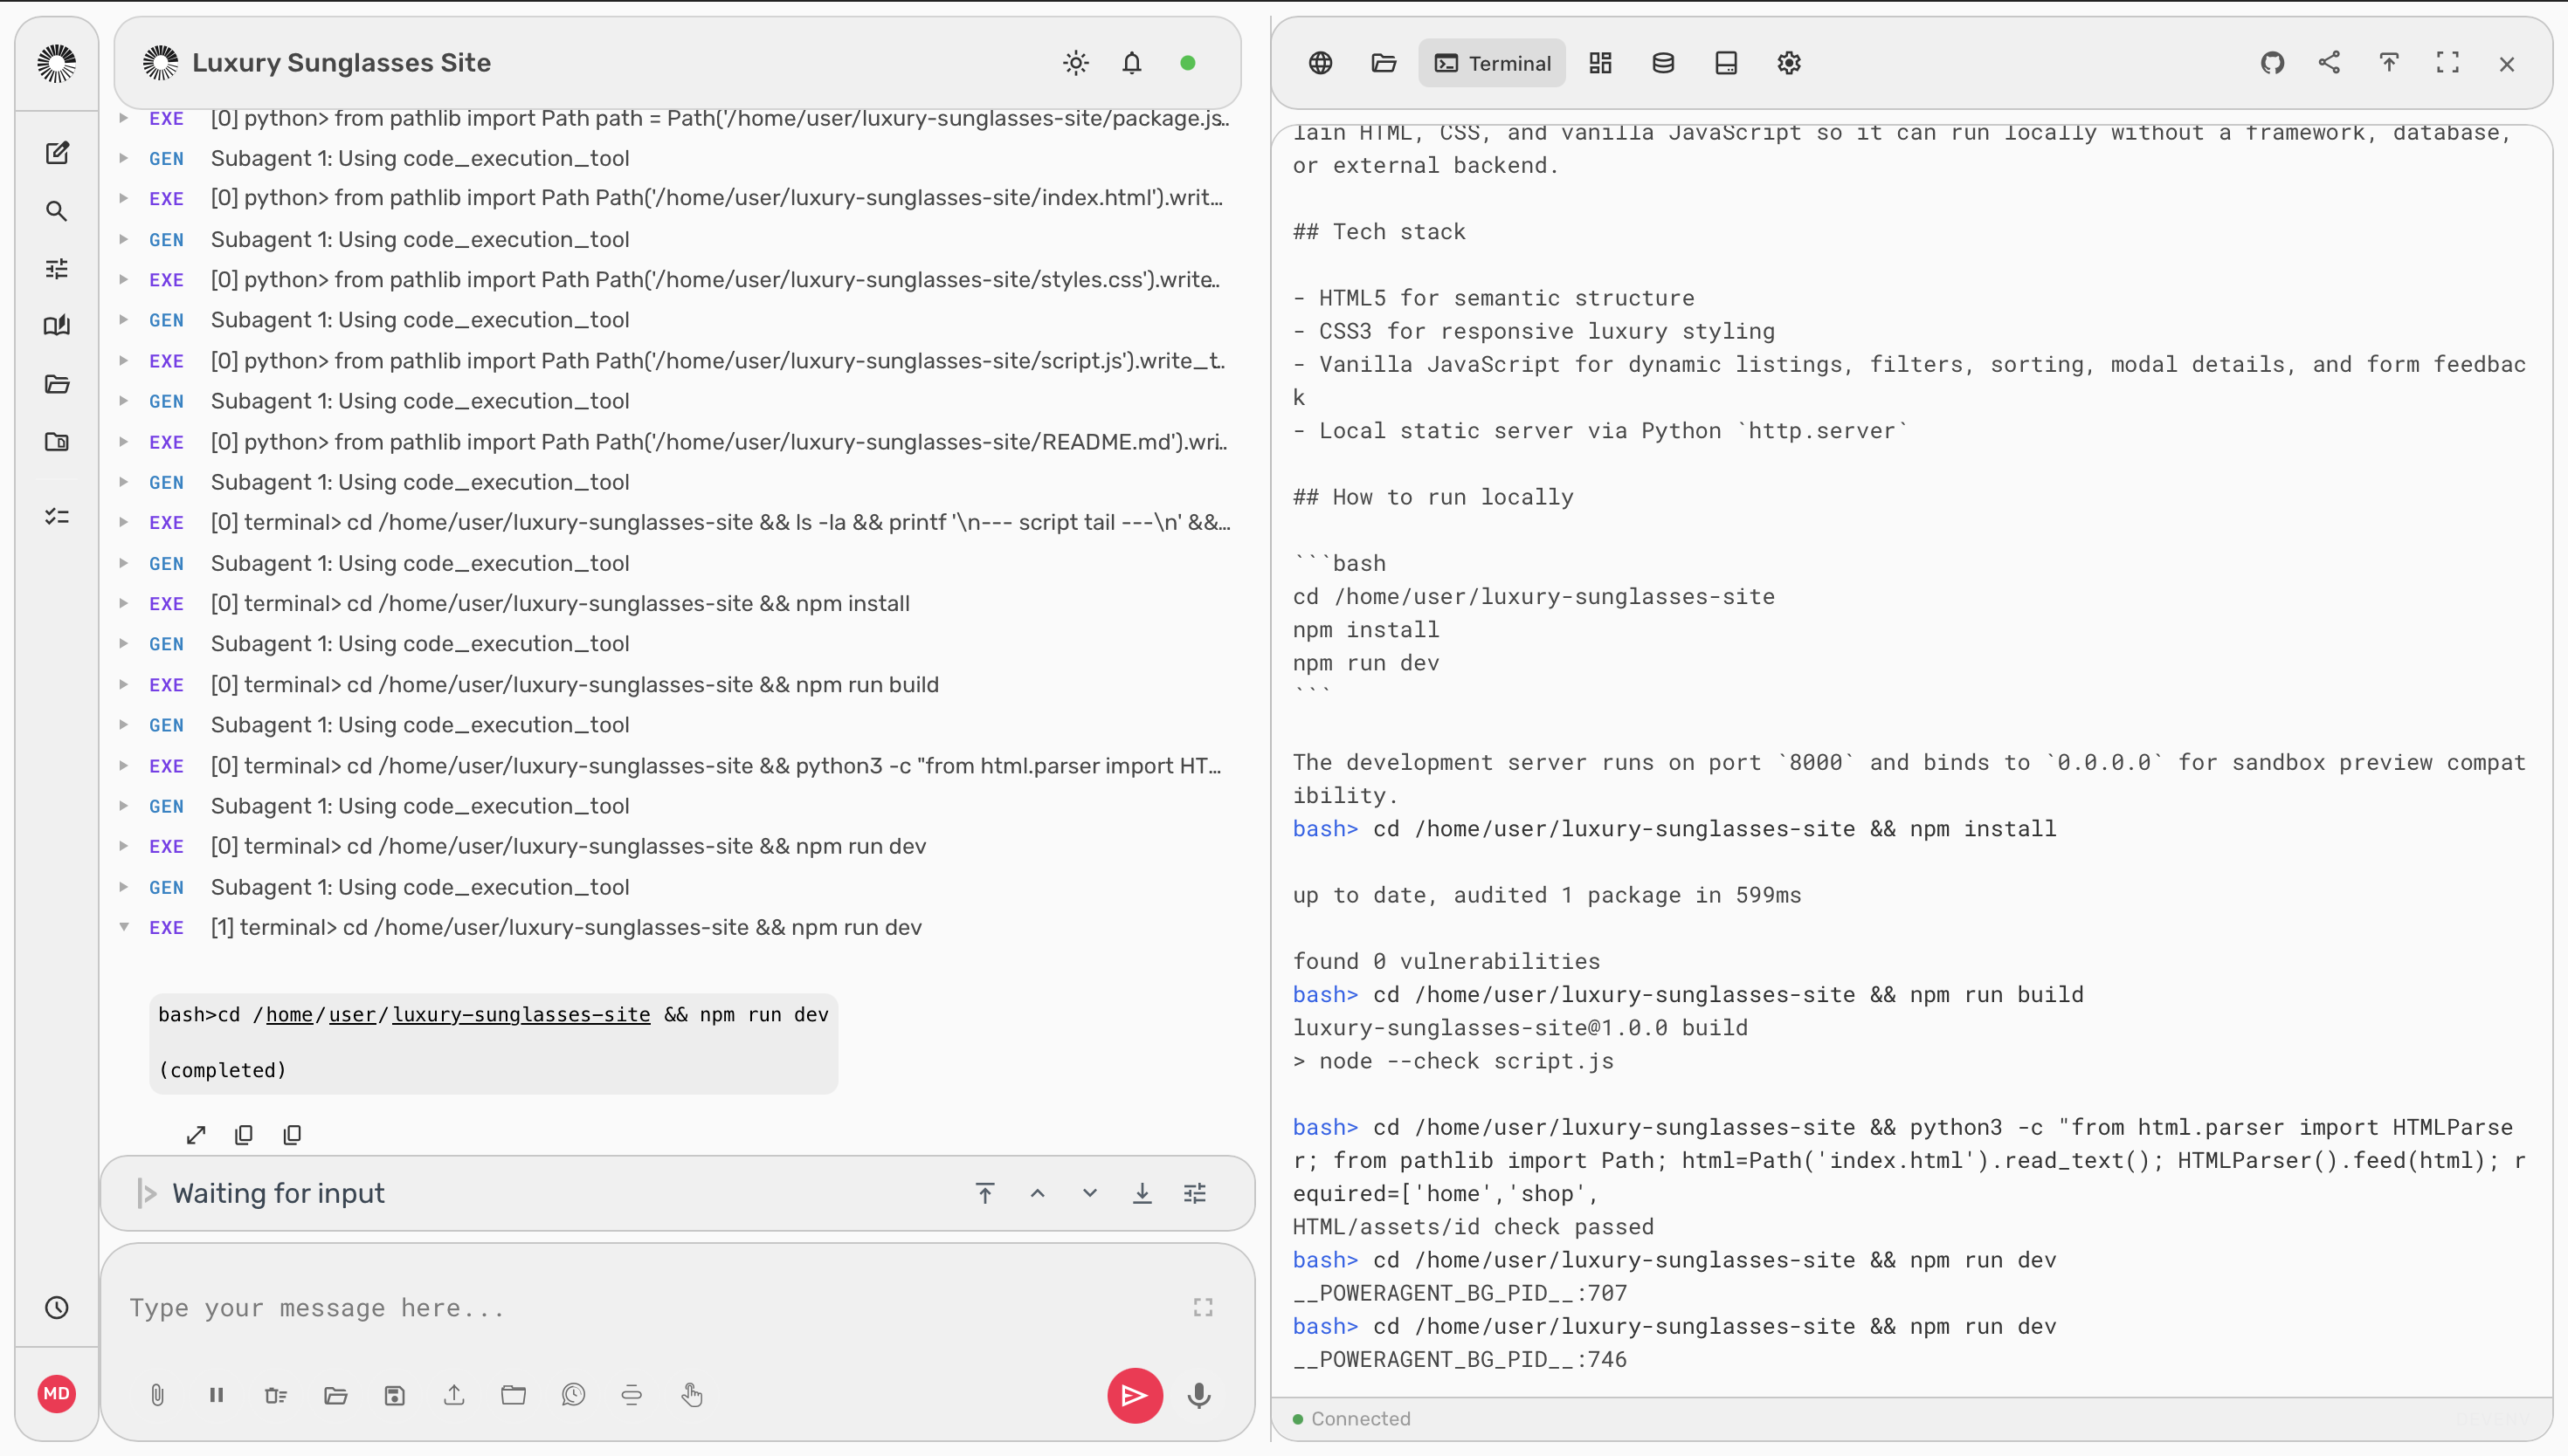Send the message with red send button
This screenshot has height=1456, width=2568.
[1135, 1395]
